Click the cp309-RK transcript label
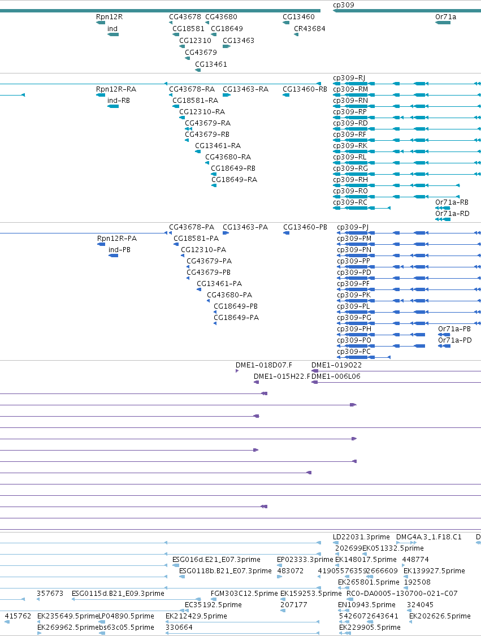481x636 pixels. point(350,146)
